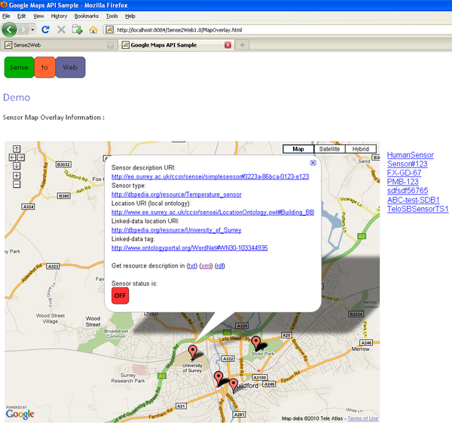452x432 pixels.
Task: Click the map zoom out minus button
Action: coord(17,184)
